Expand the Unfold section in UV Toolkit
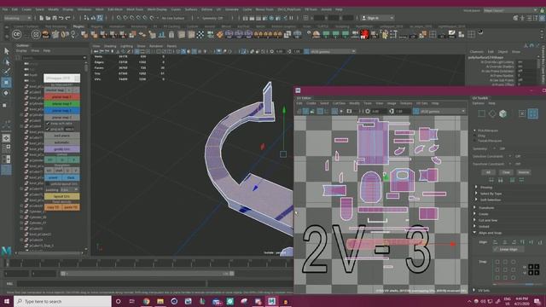546x307 pixels. (x=474, y=227)
